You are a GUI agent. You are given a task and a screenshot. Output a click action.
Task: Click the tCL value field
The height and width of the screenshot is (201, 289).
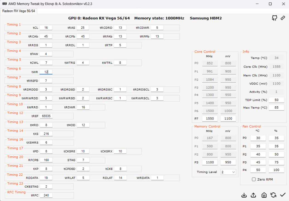(x=46, y=28)
